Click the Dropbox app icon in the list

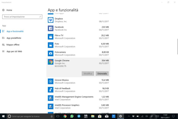(x=51, y=20)
